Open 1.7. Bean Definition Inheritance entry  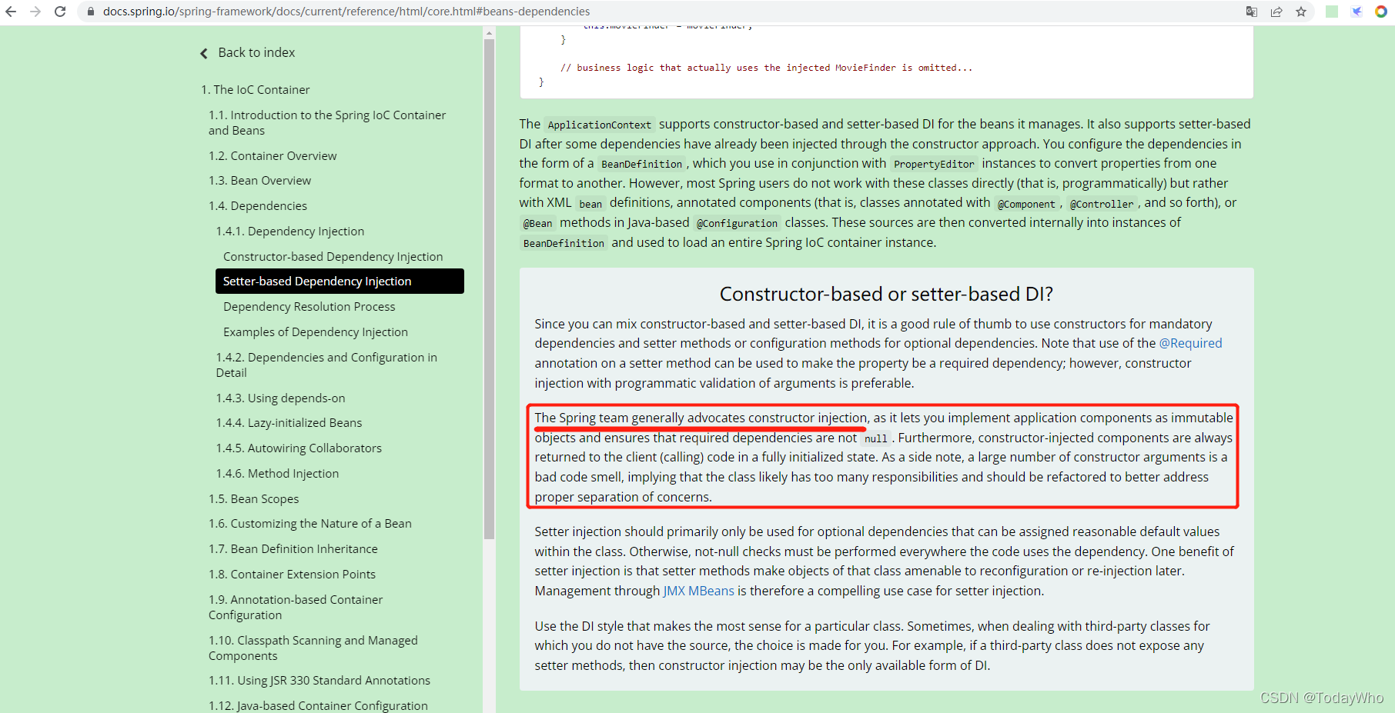293,549
